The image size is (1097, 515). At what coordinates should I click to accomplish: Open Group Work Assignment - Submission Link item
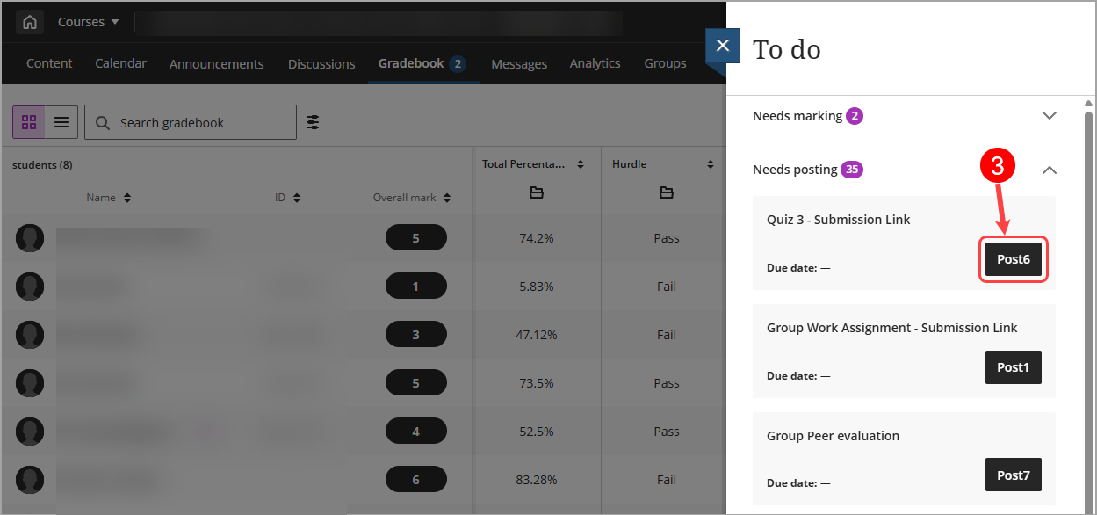891,328
